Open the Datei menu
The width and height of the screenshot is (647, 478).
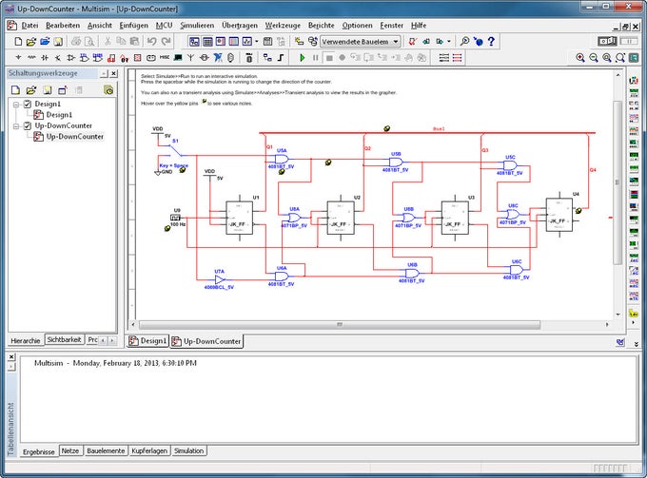click(x=29, y=25)
